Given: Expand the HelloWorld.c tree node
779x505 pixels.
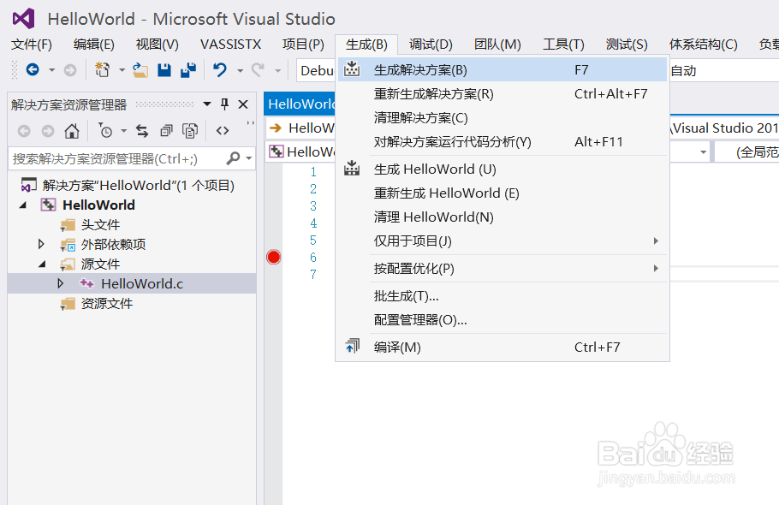Looking at the screenshot, I should pyautogui.click(x=60, y=283).
